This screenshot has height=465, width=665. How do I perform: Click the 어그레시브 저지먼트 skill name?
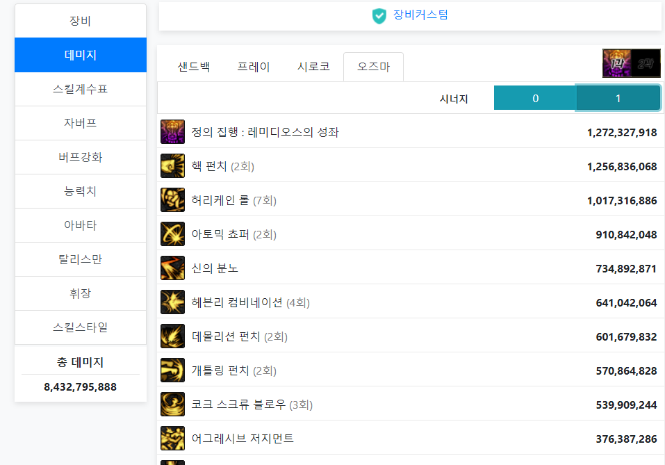[243, 439]
